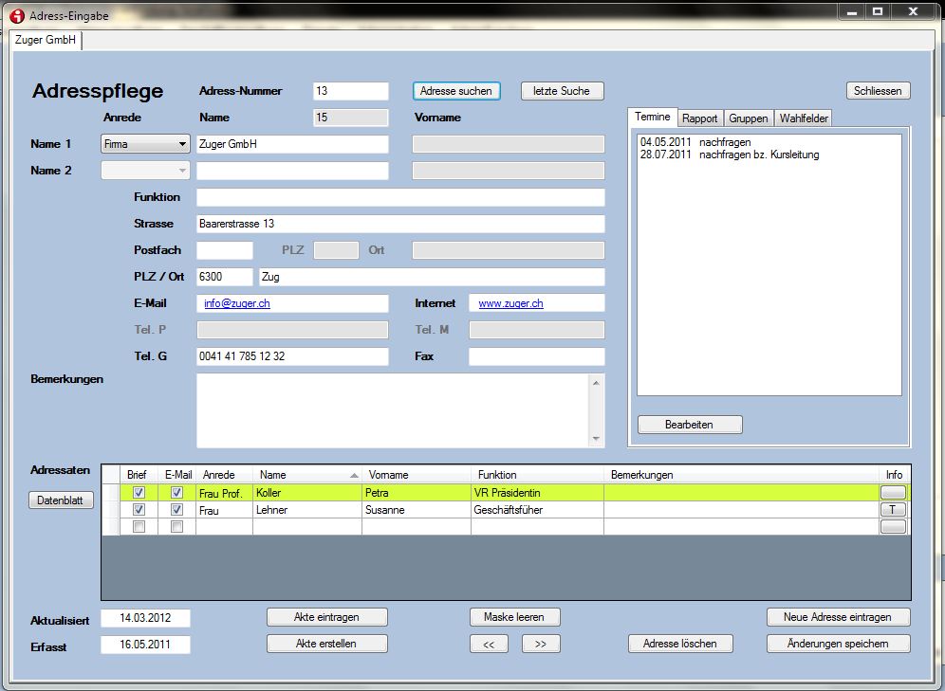The width and height of the screenshot is (945, 691).
Task: Open the info@zuger.ch email link
Action: [237, 303]
